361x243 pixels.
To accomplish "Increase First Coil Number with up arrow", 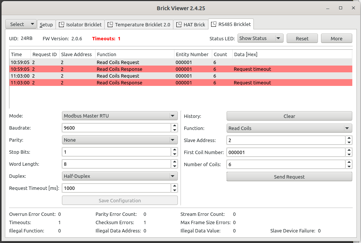I will point(349,150).
